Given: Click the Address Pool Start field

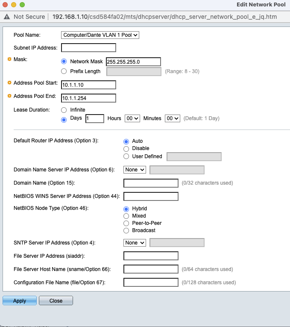Looking at the screenshot, I should click(x=88, y=85).
